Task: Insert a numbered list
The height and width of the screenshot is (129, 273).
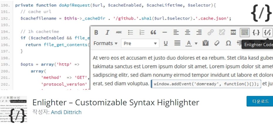Action: click(142, 32)
